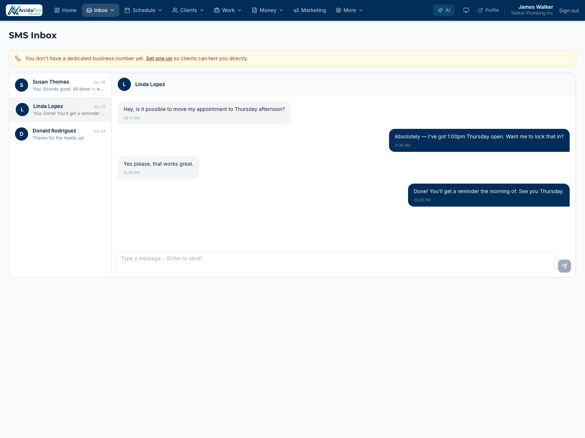Focus the message input field

[336, 262]
